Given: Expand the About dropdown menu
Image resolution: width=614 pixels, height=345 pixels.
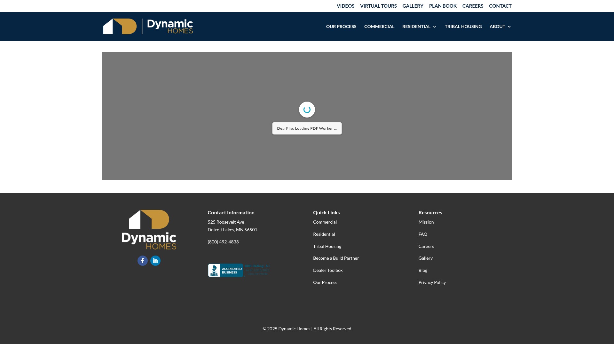Looking at the screenshot, I should click(x=500, y=27).
